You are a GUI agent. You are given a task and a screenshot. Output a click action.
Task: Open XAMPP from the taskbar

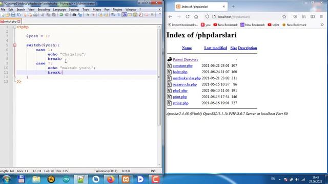point(126,179)
